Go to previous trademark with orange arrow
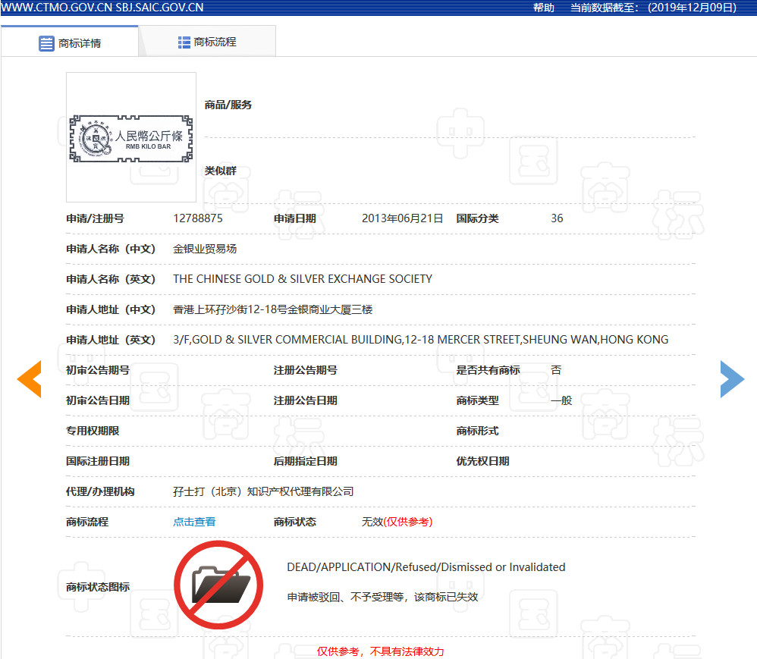The image size is (757, 659). (29, 379)
